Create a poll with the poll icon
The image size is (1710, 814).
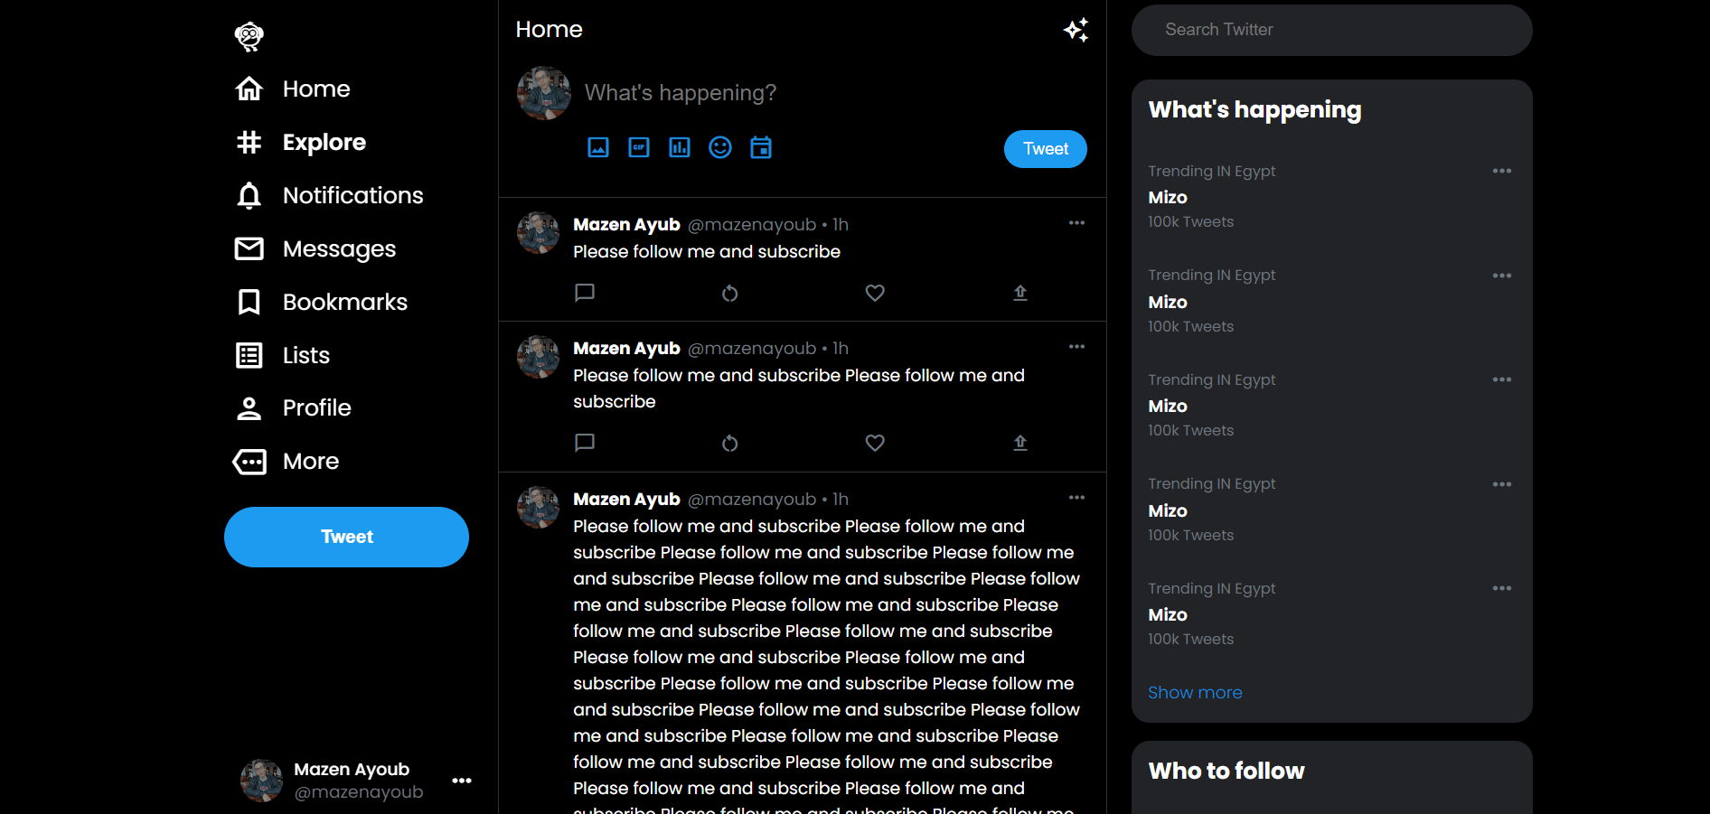coord(680,147)
